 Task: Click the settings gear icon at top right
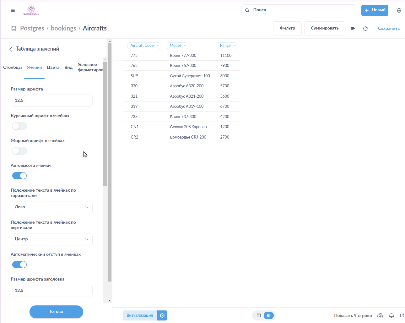(x=399, y=10)
